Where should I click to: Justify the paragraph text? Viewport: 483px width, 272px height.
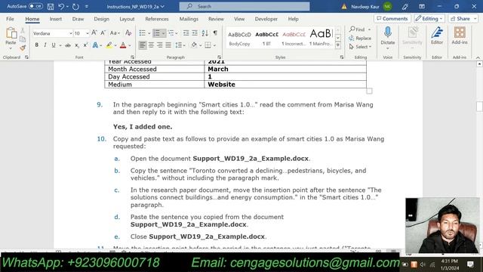(x=168, y=45)
